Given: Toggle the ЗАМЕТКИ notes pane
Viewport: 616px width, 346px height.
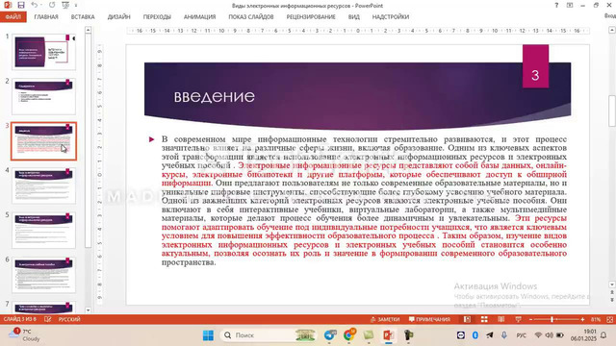Looking at the screenshot, I should (385, 319).
